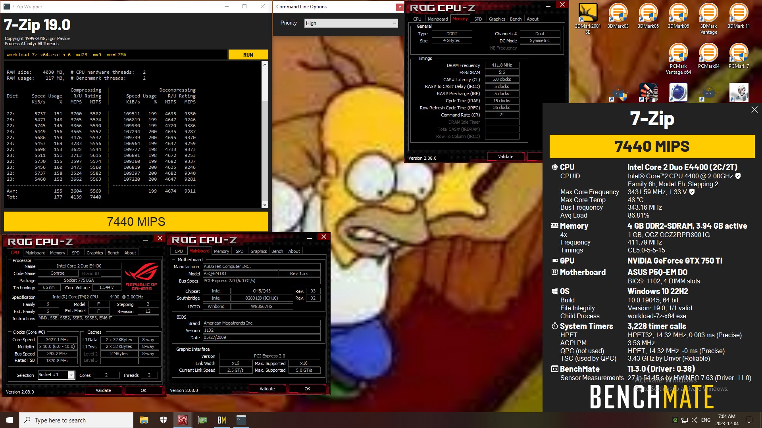
Task: Open the notification center icon
Action: click(749, 420)
